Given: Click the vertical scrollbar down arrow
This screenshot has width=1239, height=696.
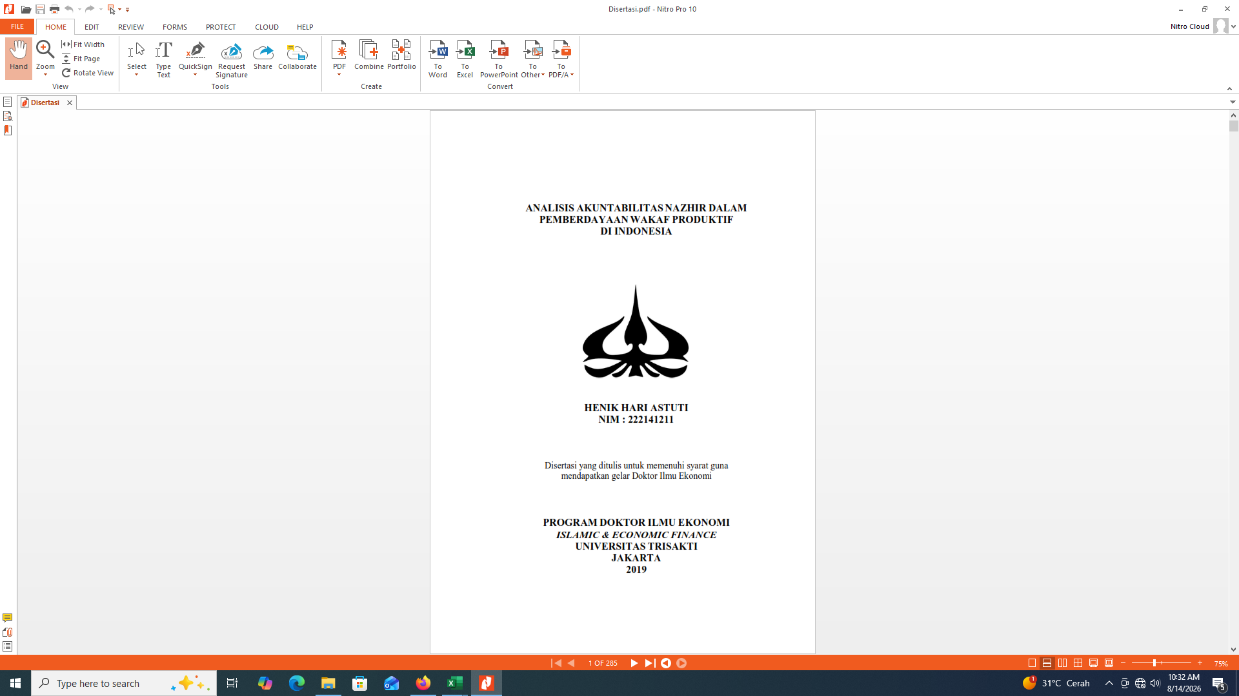Looking at the screenshot, I should click(x=1233, y=650).
